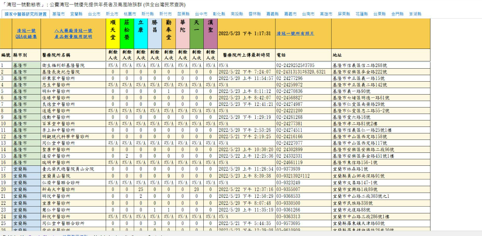Open 八大藥廠清冠一號產品劑量服用說明 link

pos(73,34)
